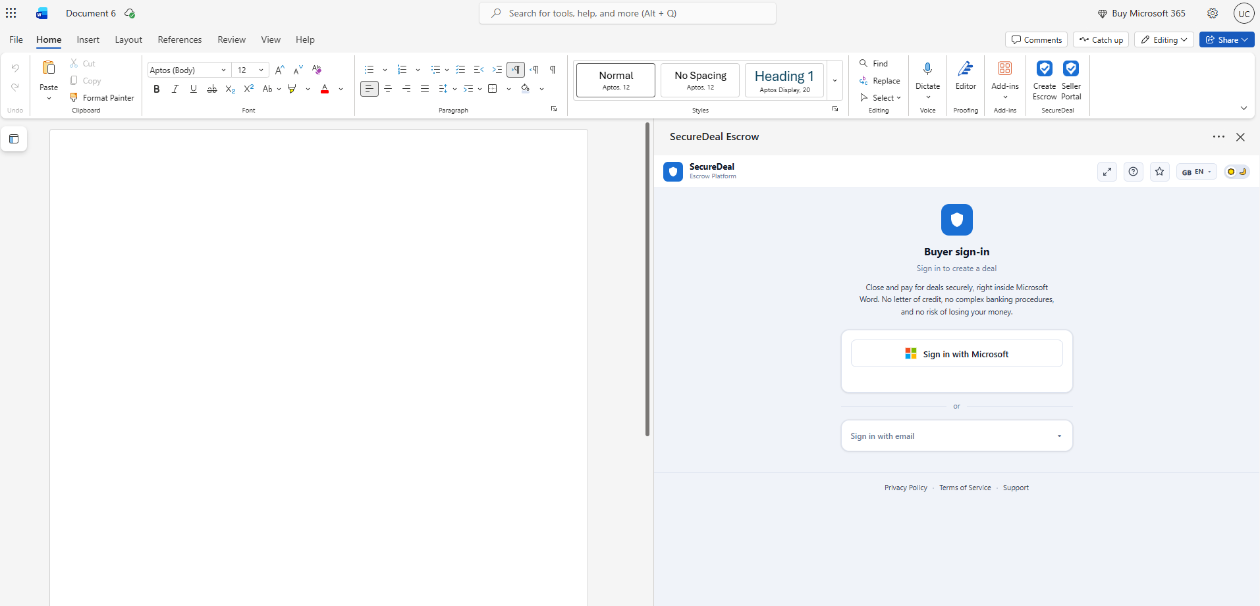The width and height of the screenshot is (1260, 606).
Task: Open the GB EN language selector
Action: click(1196, 172)
